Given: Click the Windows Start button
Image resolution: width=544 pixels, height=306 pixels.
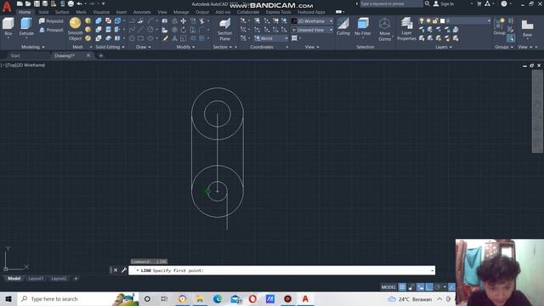Looking at the screenshot, I should coord(8,298).
